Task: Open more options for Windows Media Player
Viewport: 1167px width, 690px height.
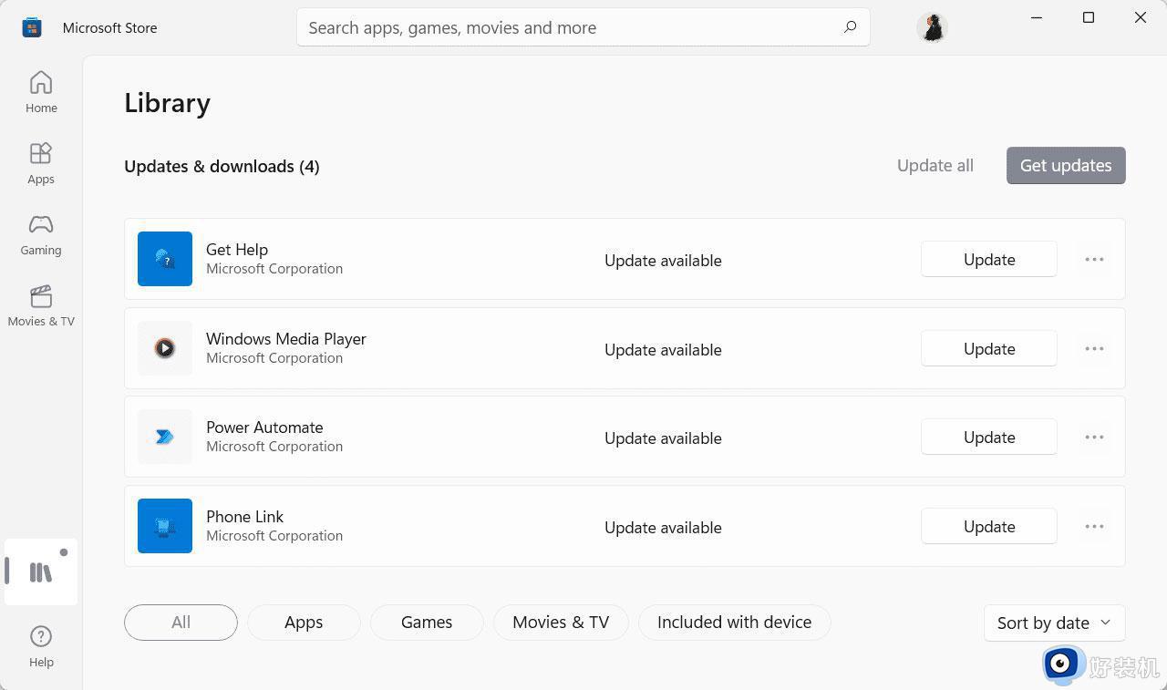Action: [x=1094, y=349]
